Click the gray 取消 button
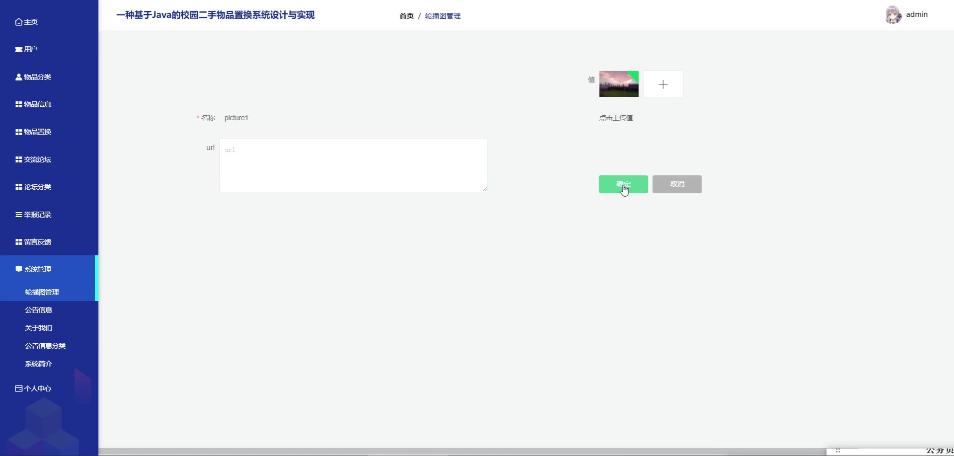Image resolution: width=954 pixels, height=456 pixels. (677, 184)
